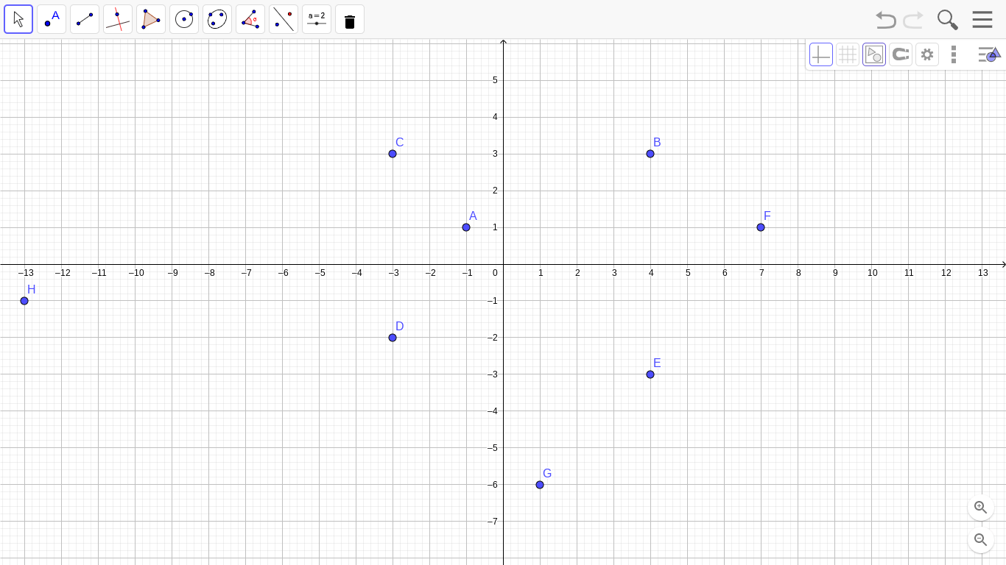
Task: Select the Angle measurement tool
Action: (250, 19)
